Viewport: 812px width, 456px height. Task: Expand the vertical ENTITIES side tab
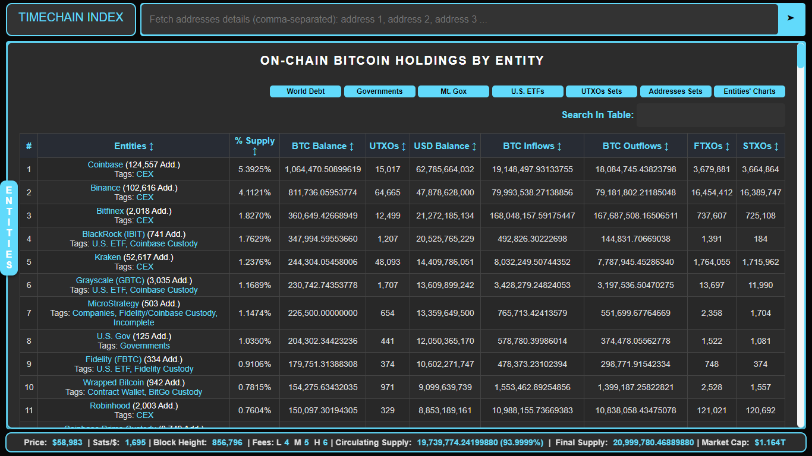pos(9,227)
